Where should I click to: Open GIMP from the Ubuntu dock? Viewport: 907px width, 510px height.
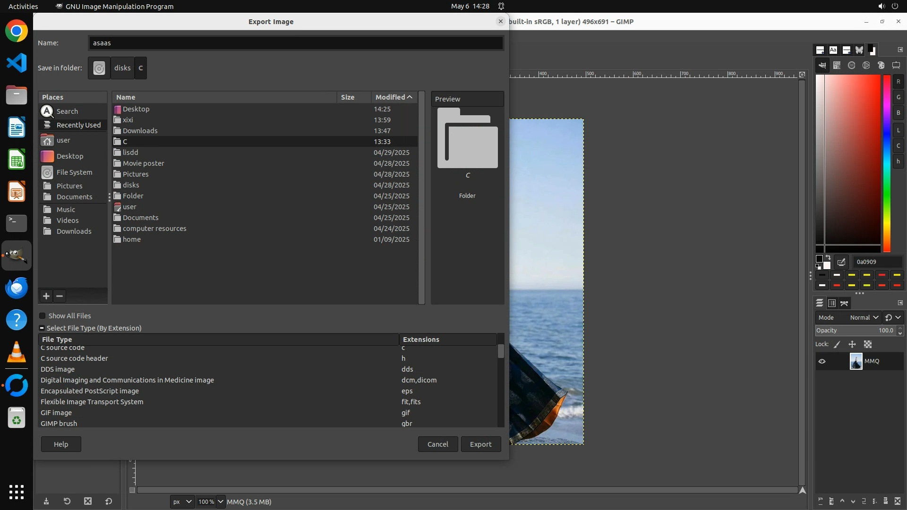tap(17, 255)
